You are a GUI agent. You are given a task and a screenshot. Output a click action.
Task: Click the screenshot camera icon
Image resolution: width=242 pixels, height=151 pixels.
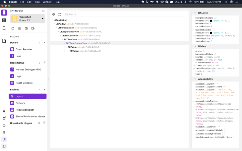point(26,28)
